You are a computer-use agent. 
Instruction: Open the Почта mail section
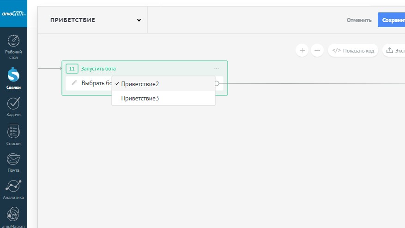click(13, 160)
